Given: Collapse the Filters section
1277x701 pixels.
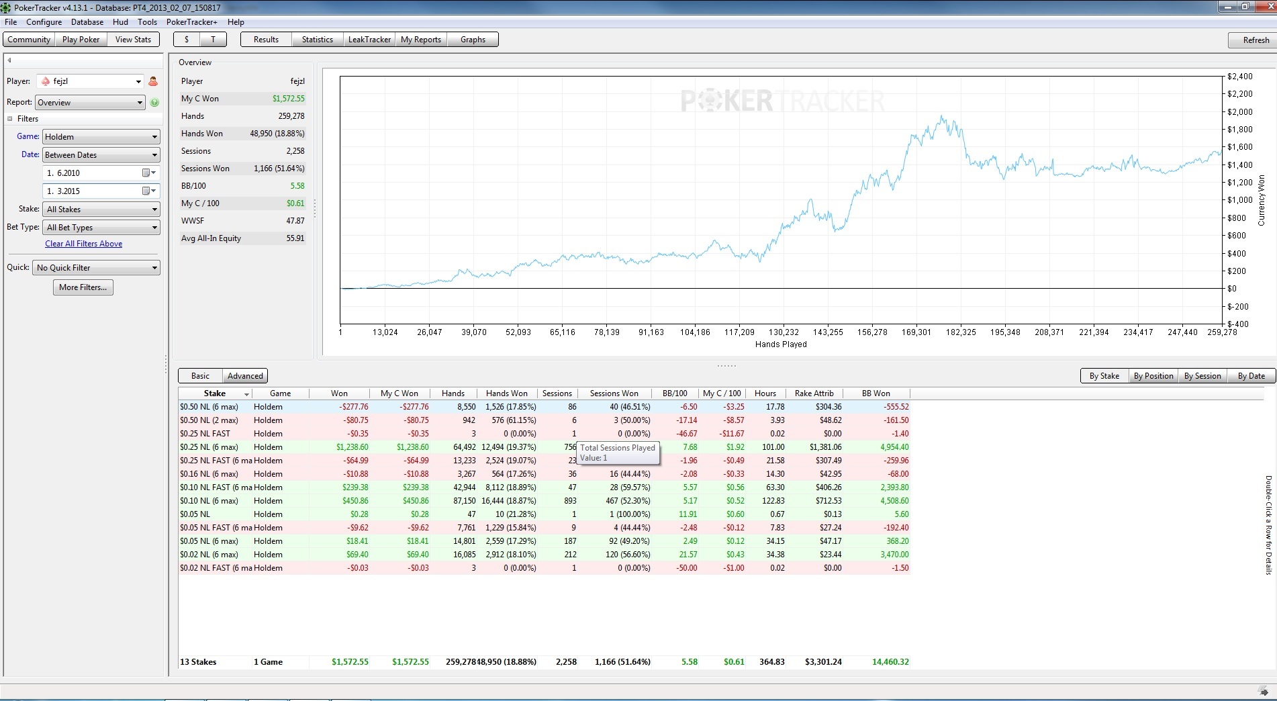Looking at the screenshot, I should pos(10,119).
